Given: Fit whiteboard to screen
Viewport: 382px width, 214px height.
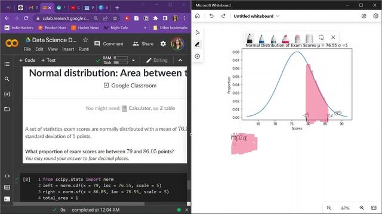Looking at the screenshot, I should point(374,208).
